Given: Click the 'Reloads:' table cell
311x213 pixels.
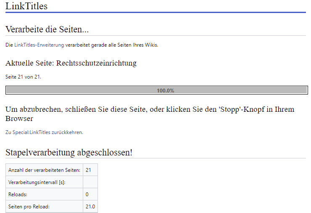Looking at the screenshot, I should [44, 194].
